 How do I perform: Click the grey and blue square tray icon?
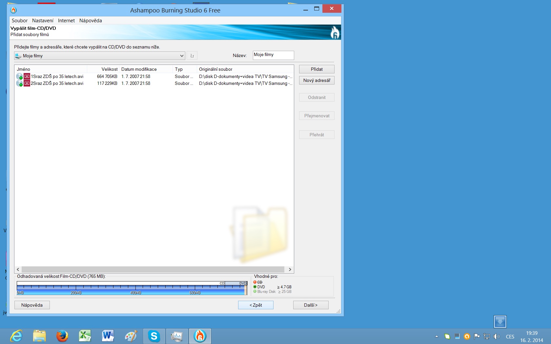point(457,336)
